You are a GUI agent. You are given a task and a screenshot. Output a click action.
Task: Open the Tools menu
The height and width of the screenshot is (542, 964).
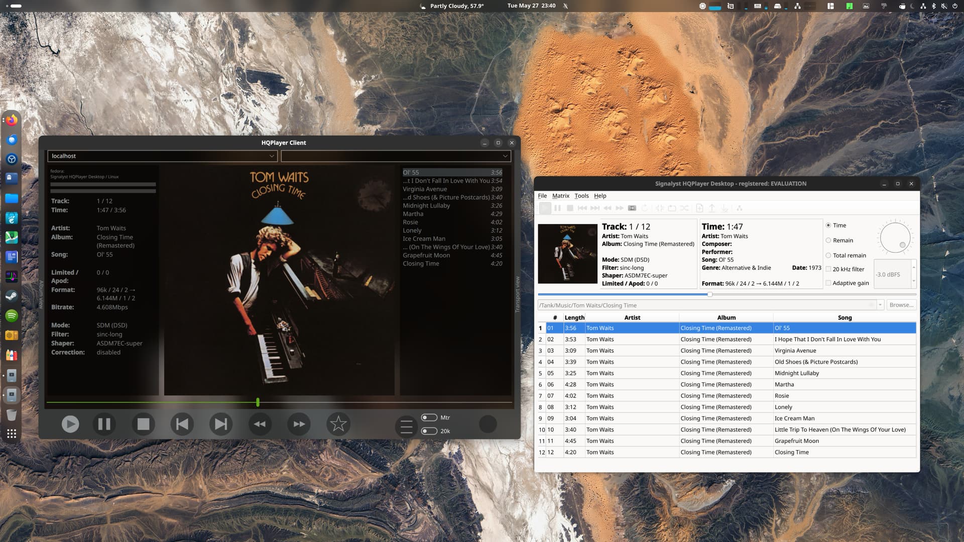[581, 196]
